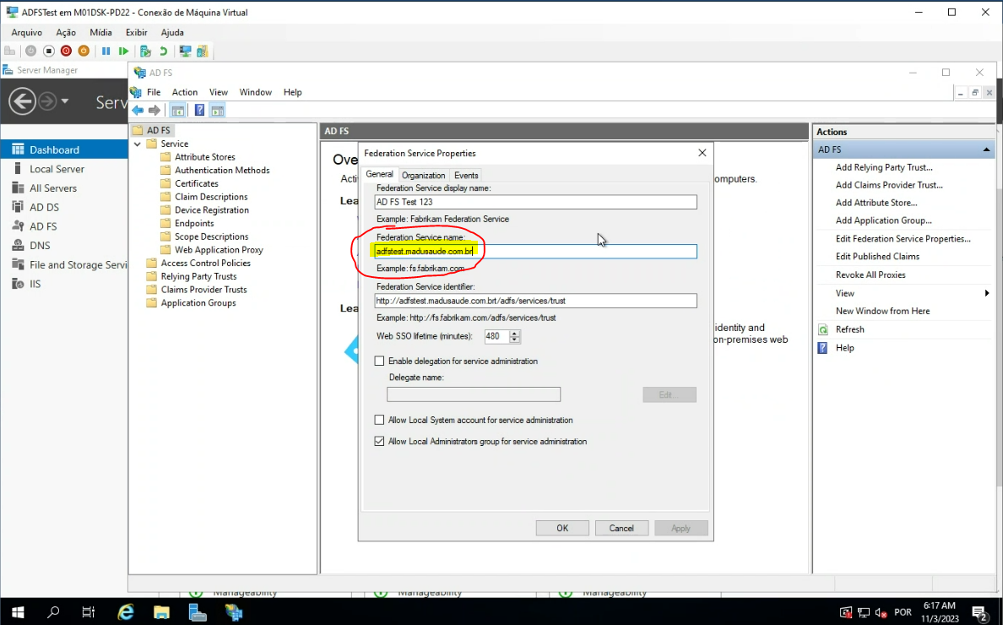Create a checkpoint using the toolbar icon
The width and height of the screenshot is (1003, 625).
(x=146, y=52)
